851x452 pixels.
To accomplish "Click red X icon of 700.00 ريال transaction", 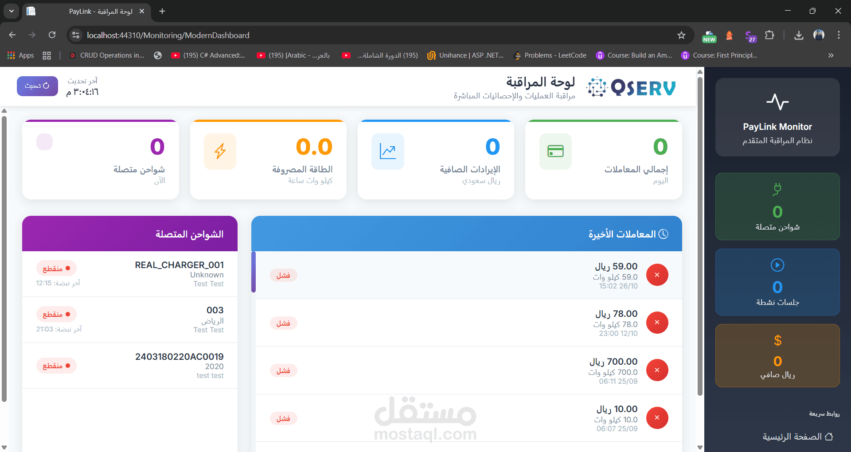I will tap(657, 370).
